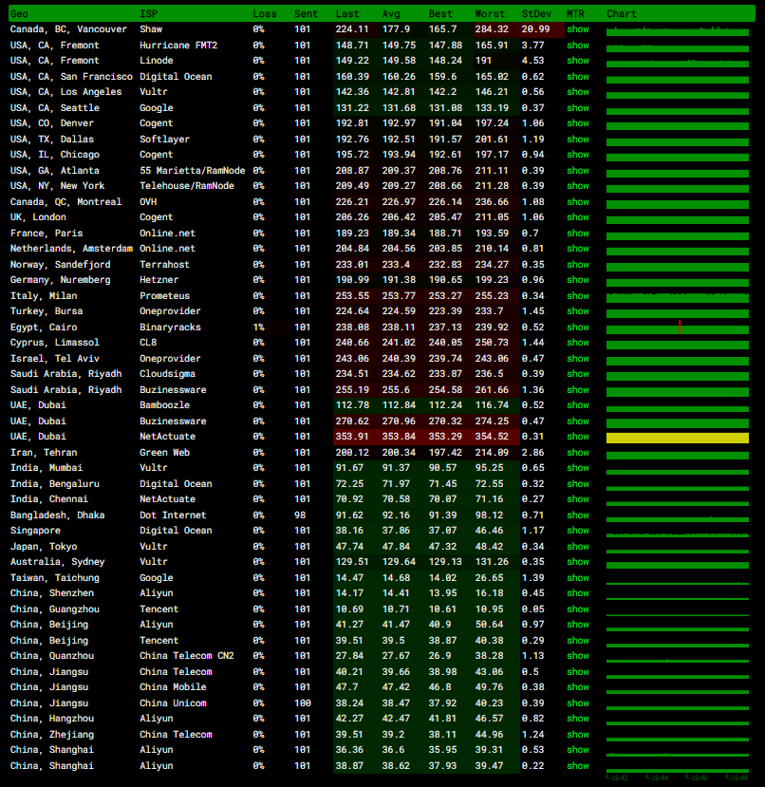Click the Loss column header
The width and height of the screenshot is (765, 787).
click(265, 13)
